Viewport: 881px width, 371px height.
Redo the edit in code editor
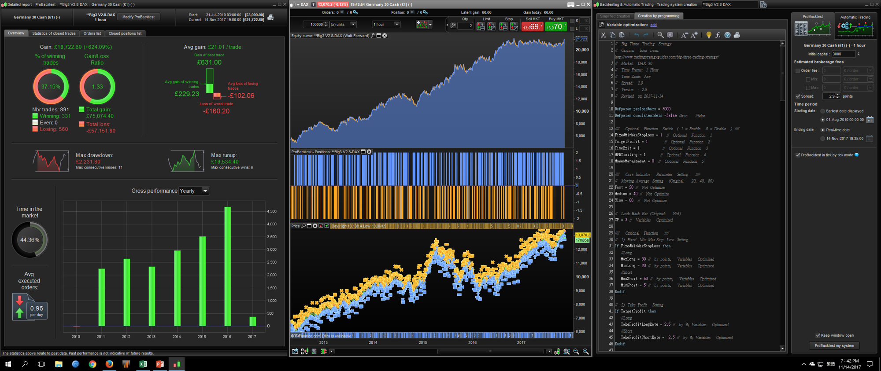[646, 35]
